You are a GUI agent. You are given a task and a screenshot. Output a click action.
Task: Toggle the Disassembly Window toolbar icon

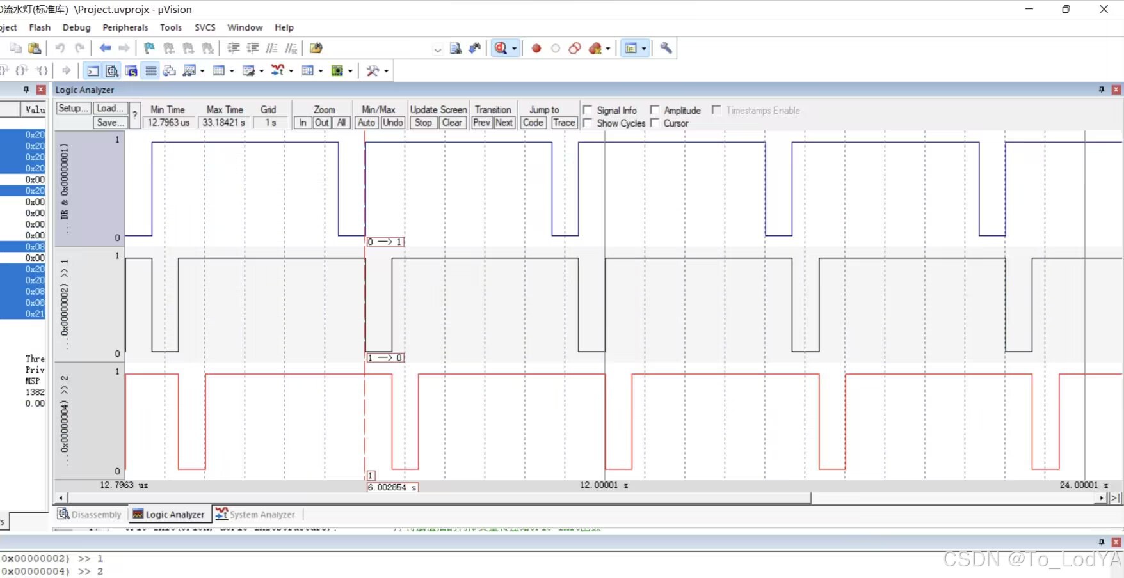(x=112, y=71)
